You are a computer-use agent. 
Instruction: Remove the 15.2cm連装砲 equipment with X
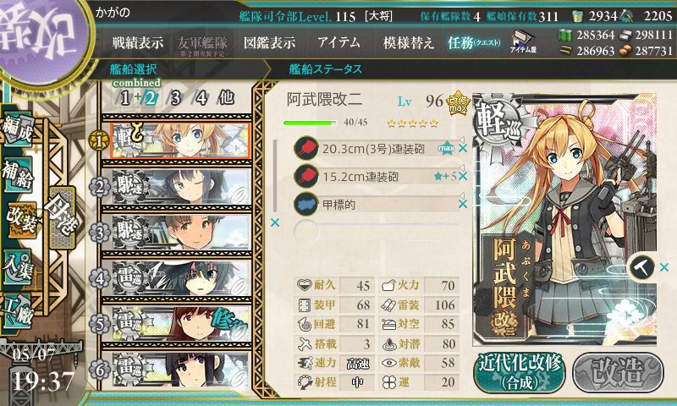tap(463, 176)
